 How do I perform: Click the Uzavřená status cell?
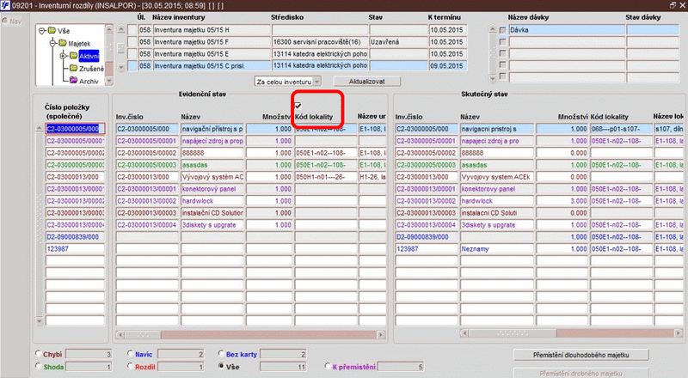click(398, 41)
